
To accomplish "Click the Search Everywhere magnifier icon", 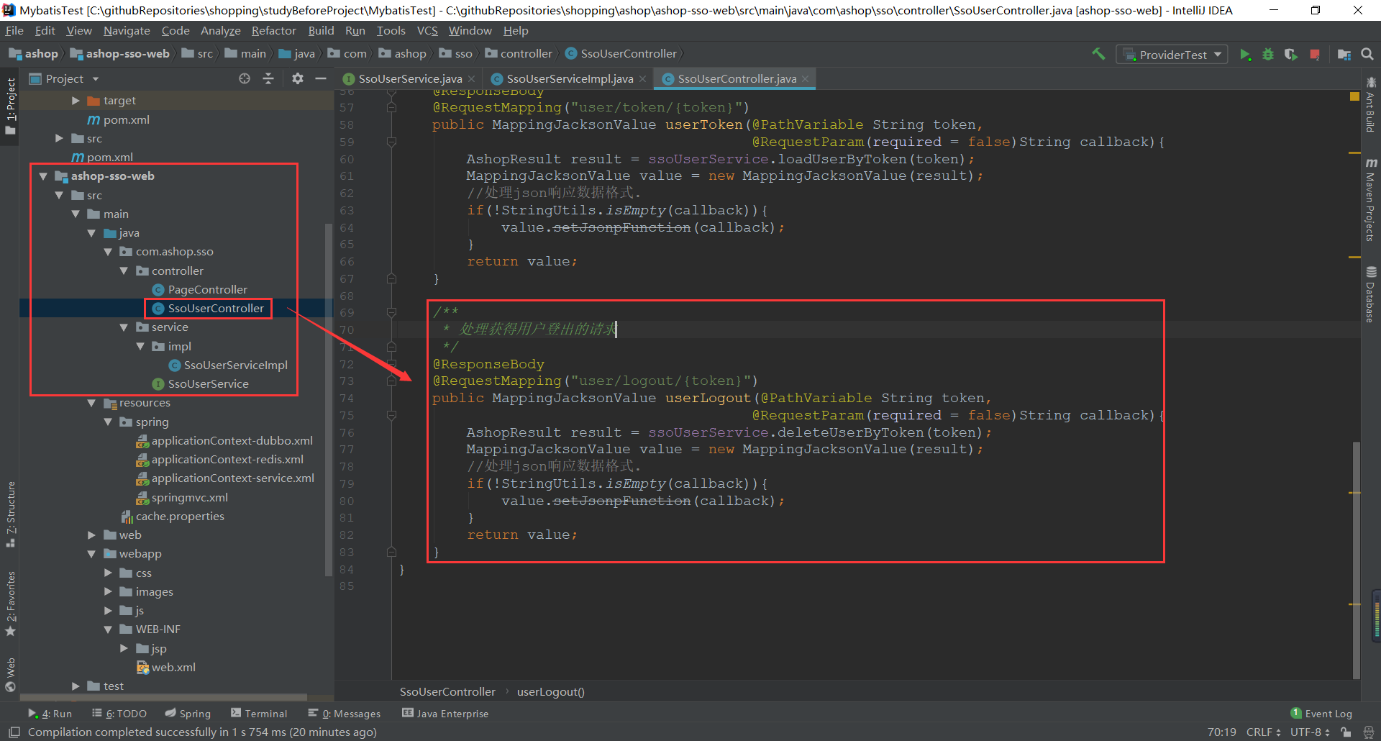I will point(1367,54).
